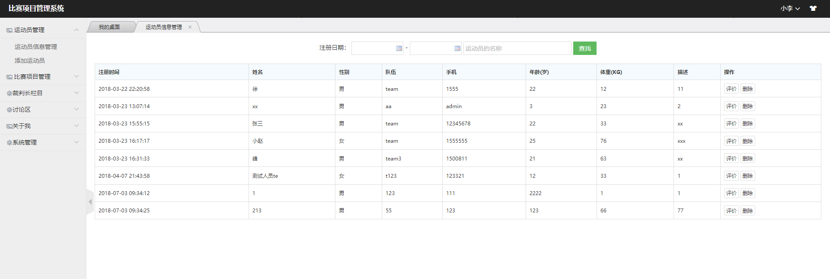Open calendar picker for start date
The height and width of the screenshot is (279, 830).
point(399,48)
